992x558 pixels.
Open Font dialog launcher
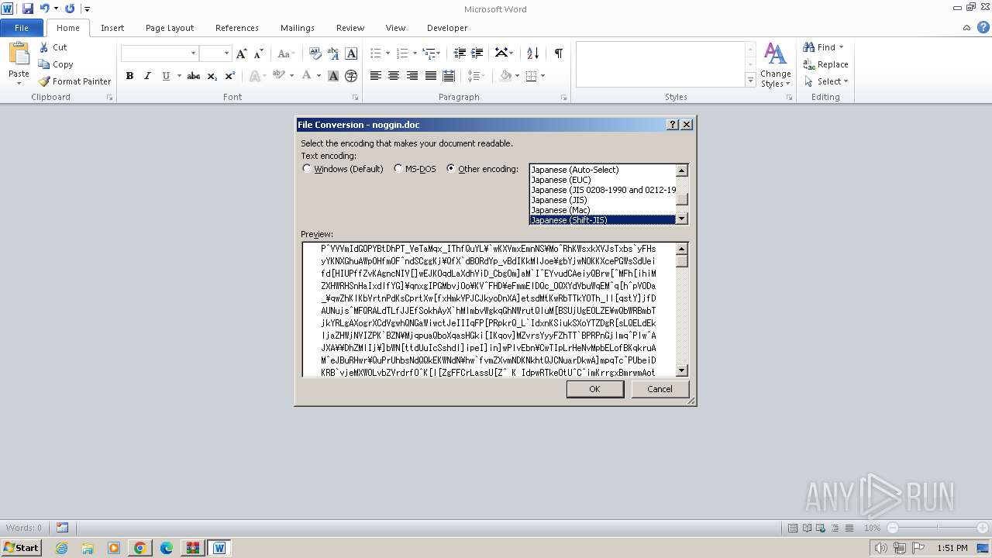coord(356,98)
